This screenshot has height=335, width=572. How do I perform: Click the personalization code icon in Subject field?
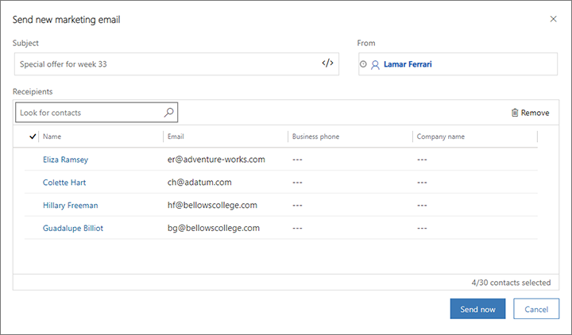click(327, 64)
